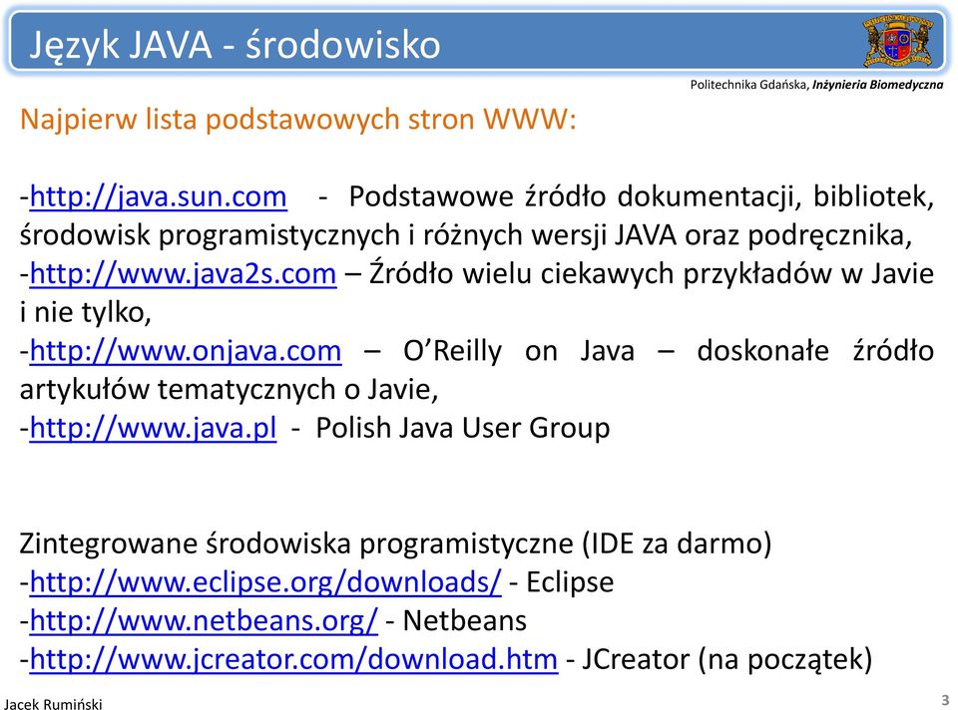Image resolution: width=958 pixels, height=710 pixels.
Task: Open the Eclipse downloads link
Action: click(x=265, y=581)
